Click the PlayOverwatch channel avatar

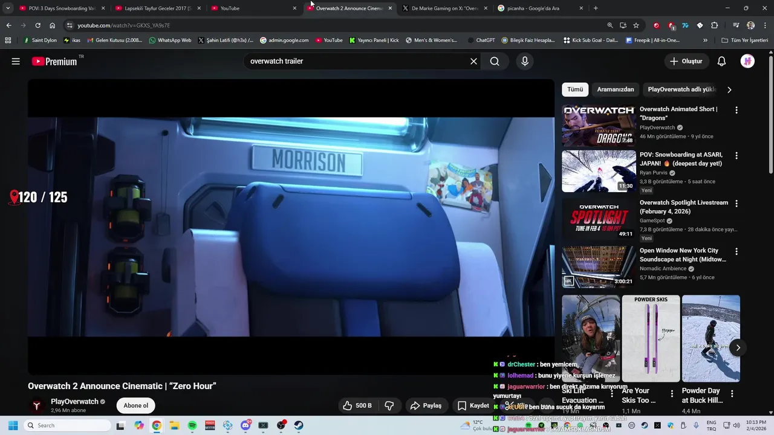pos(37,406)
